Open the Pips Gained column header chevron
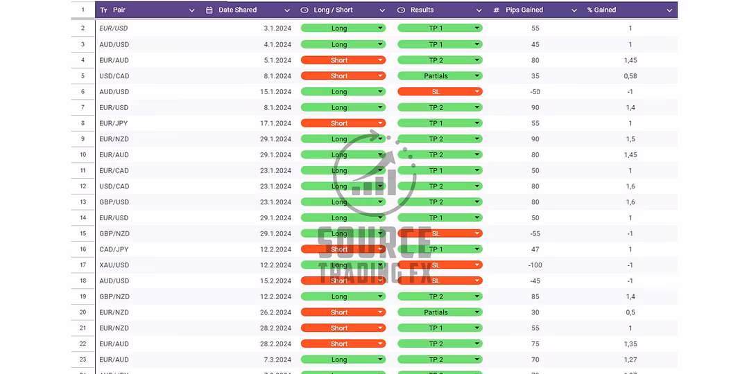Screen dimensions: 749x374 click(574, 10)
